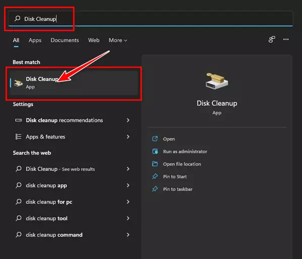Expand the chevron for disk cleanup for pc
Screen dimensions: 302x259
click(x=128, y=202)
